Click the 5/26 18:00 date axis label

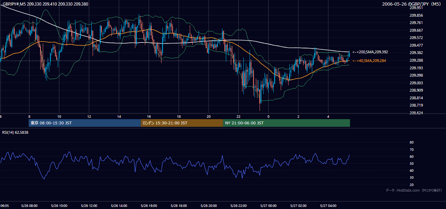[179, 206]
